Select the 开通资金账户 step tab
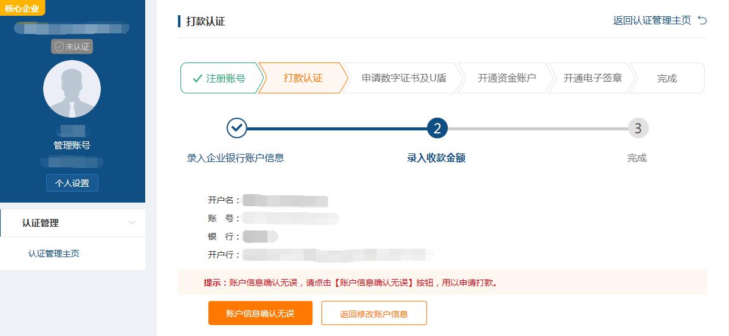Image resolution: width=729 pixels, height=336 pixels. coord(507,78)
